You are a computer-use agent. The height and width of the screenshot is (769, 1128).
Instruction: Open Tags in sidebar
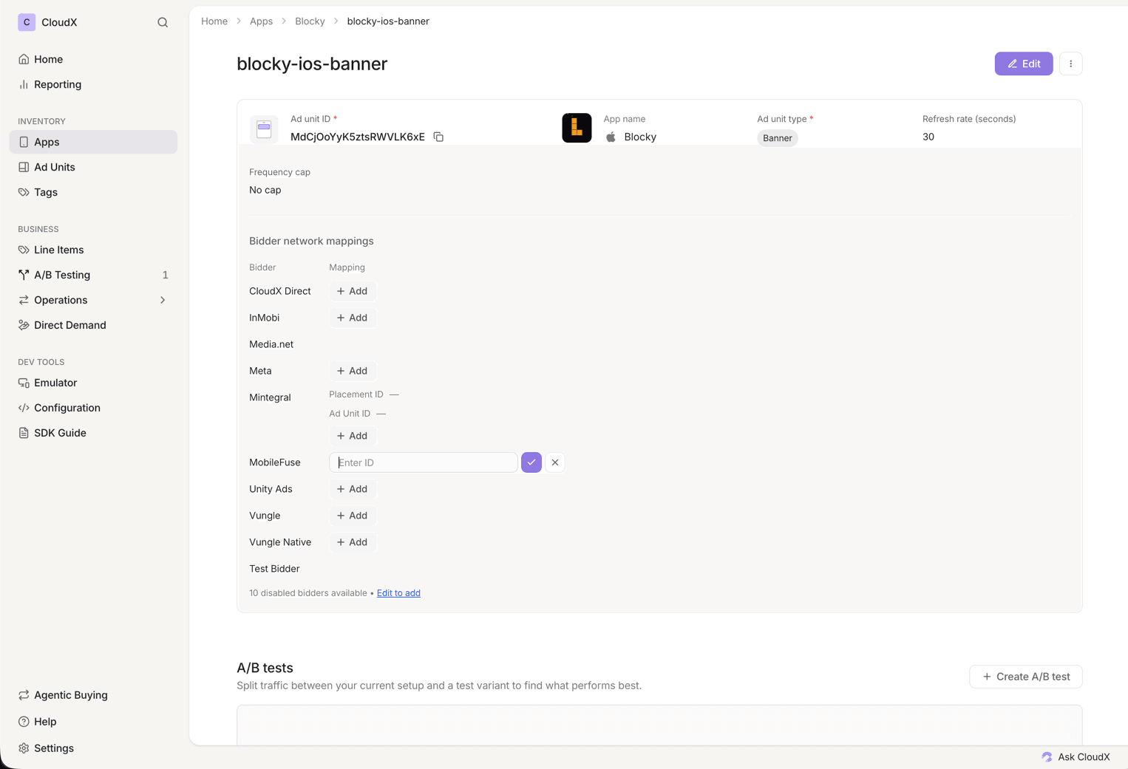pos(93,192)
